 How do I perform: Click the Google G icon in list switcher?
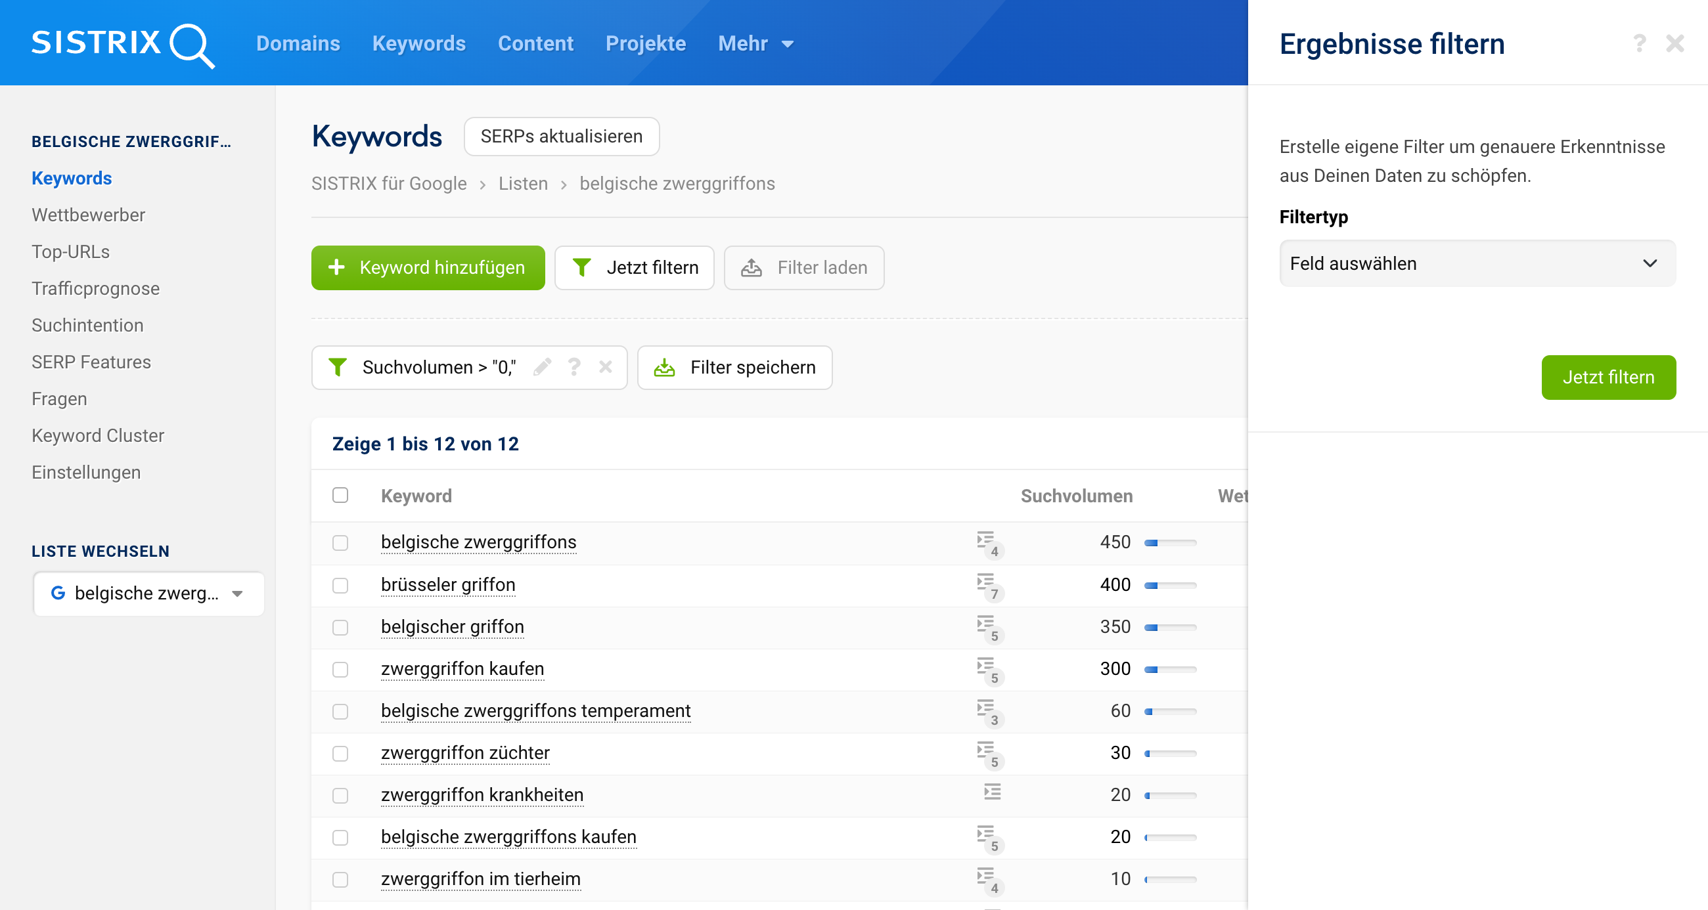tap(58, 593)
